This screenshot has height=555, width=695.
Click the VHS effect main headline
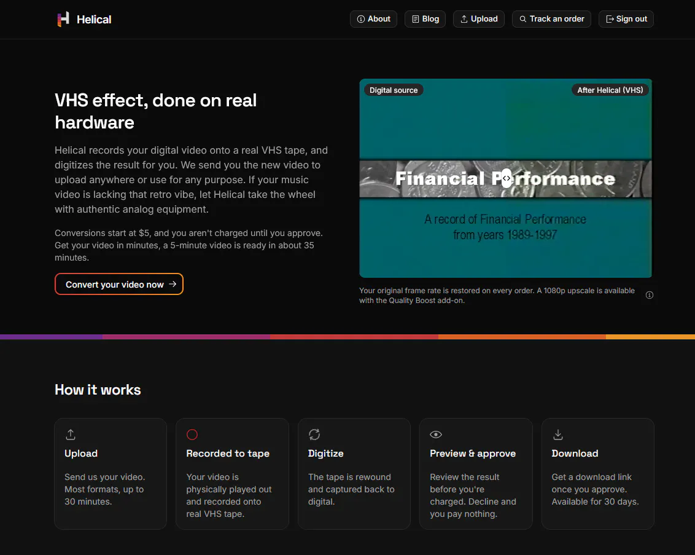(155, 111)
